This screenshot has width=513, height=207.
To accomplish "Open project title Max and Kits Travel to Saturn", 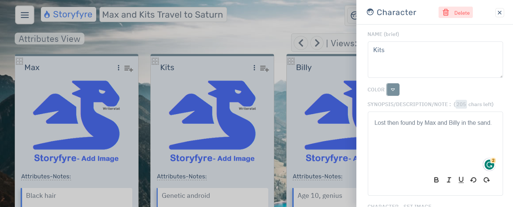I will (x=163, y=15).
